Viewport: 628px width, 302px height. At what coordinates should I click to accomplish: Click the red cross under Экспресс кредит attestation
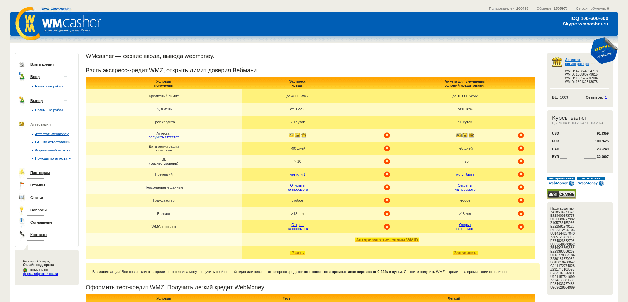coord(387,135)
